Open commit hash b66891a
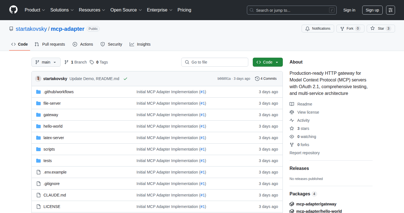The width and height of the screenshot is (404, 213). [224, 79]
